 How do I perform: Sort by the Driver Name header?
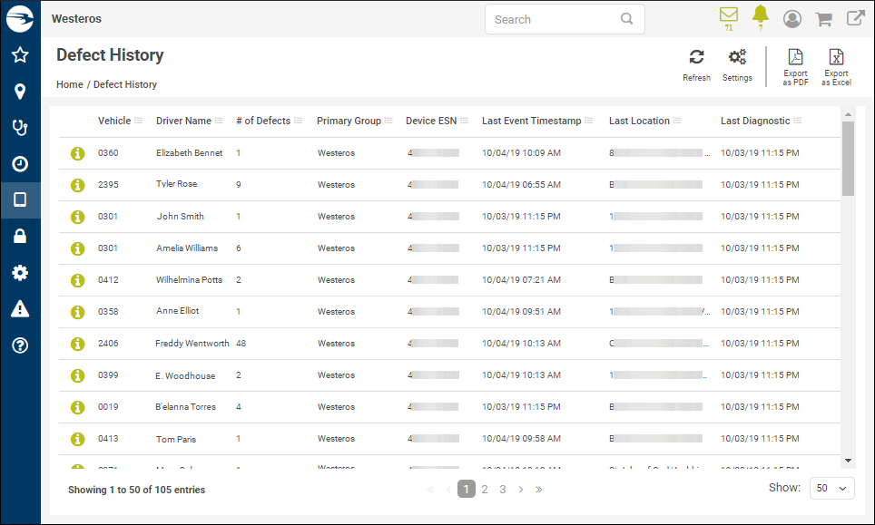coord(183,121)
